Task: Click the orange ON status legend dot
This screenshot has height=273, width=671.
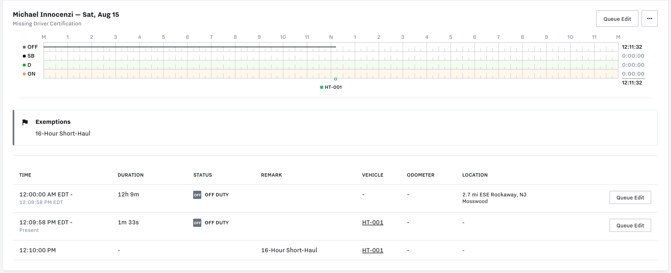Action: click(24, 74)
